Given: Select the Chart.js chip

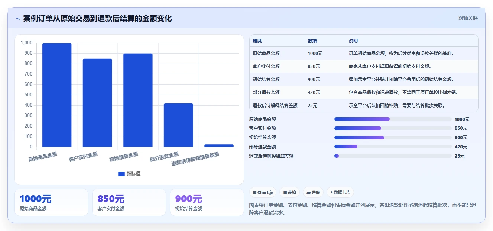Looking at the screenshot, I should coord(263,192).
